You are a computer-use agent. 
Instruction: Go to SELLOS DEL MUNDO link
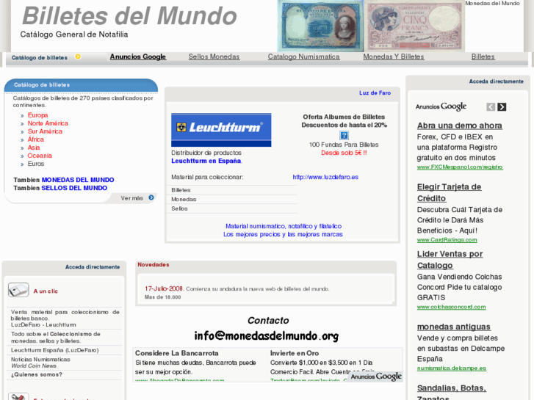[x=74, y=188]
